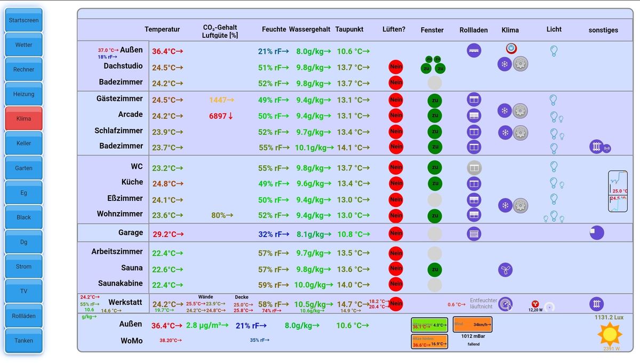Open the snowflake icon beside Arcade

coord(505,111)
